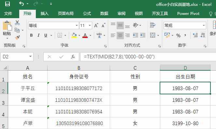This screenshot has width=216, height=129.
Task: Switch to the 数据 ribbon tab
Action: click(x=104, y=13)
